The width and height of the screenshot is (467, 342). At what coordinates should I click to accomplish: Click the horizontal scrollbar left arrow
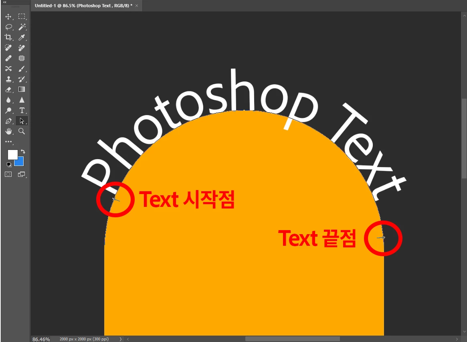point(128,339)
